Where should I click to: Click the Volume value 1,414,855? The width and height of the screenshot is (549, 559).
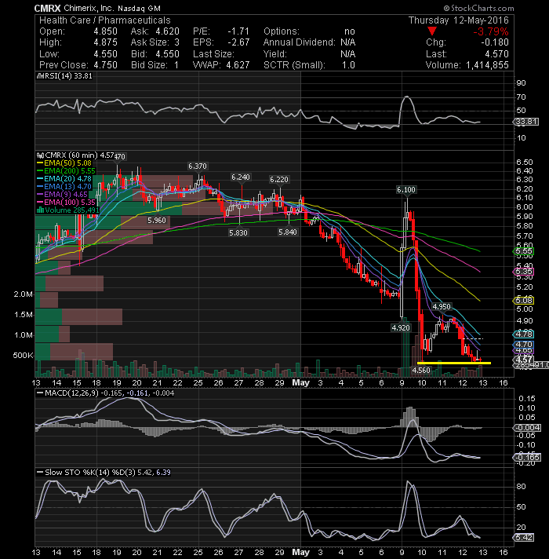point(487,65)
